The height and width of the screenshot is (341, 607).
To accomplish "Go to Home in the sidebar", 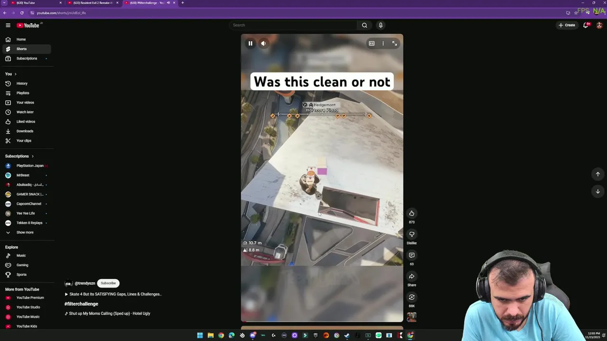I will point(26,39).
